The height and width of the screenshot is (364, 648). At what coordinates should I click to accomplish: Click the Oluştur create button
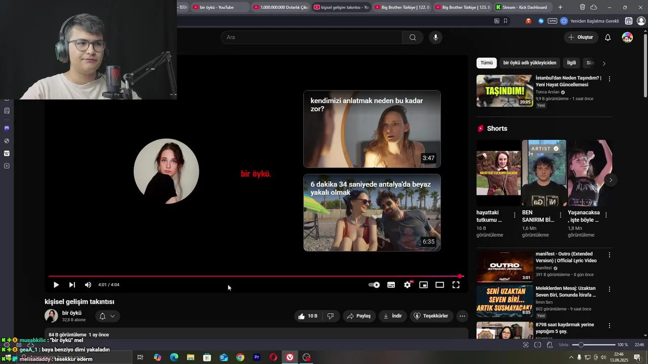[x=581, y=37]
